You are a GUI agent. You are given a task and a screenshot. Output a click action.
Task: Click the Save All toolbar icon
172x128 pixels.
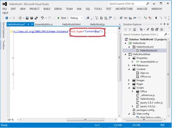click(x=36, y=18)
